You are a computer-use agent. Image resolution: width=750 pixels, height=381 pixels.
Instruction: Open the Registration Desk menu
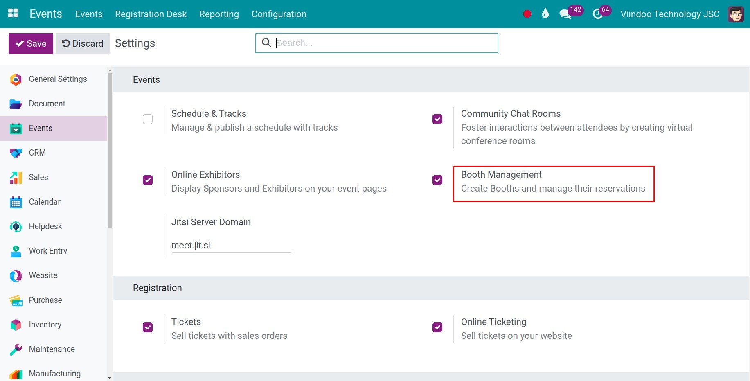click(151, 14)
